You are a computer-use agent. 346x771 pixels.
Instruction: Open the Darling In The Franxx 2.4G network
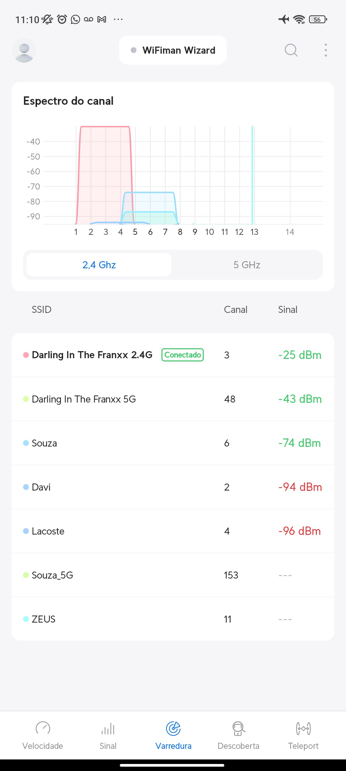point(92,355)
